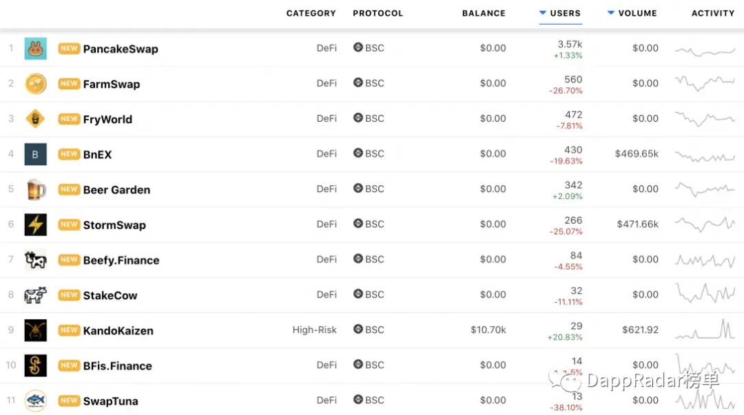
Task: Click the SwapTuna fish icon
Action: [36, 401]
